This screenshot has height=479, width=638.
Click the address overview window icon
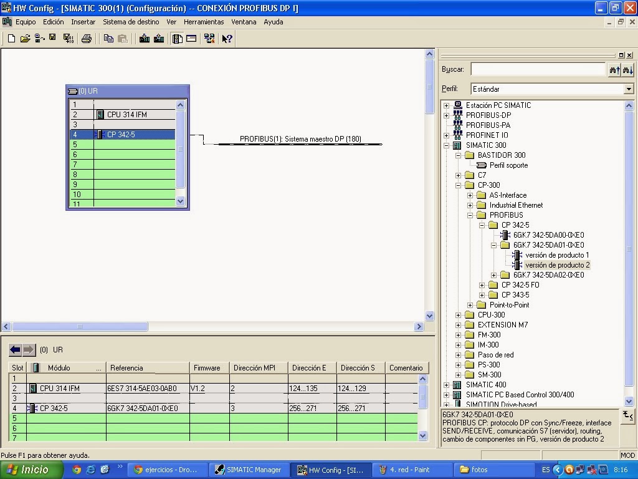(191, 39)
